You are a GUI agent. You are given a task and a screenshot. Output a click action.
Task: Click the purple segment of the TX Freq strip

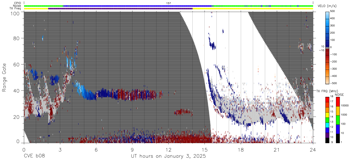click(x=120, y=9)
